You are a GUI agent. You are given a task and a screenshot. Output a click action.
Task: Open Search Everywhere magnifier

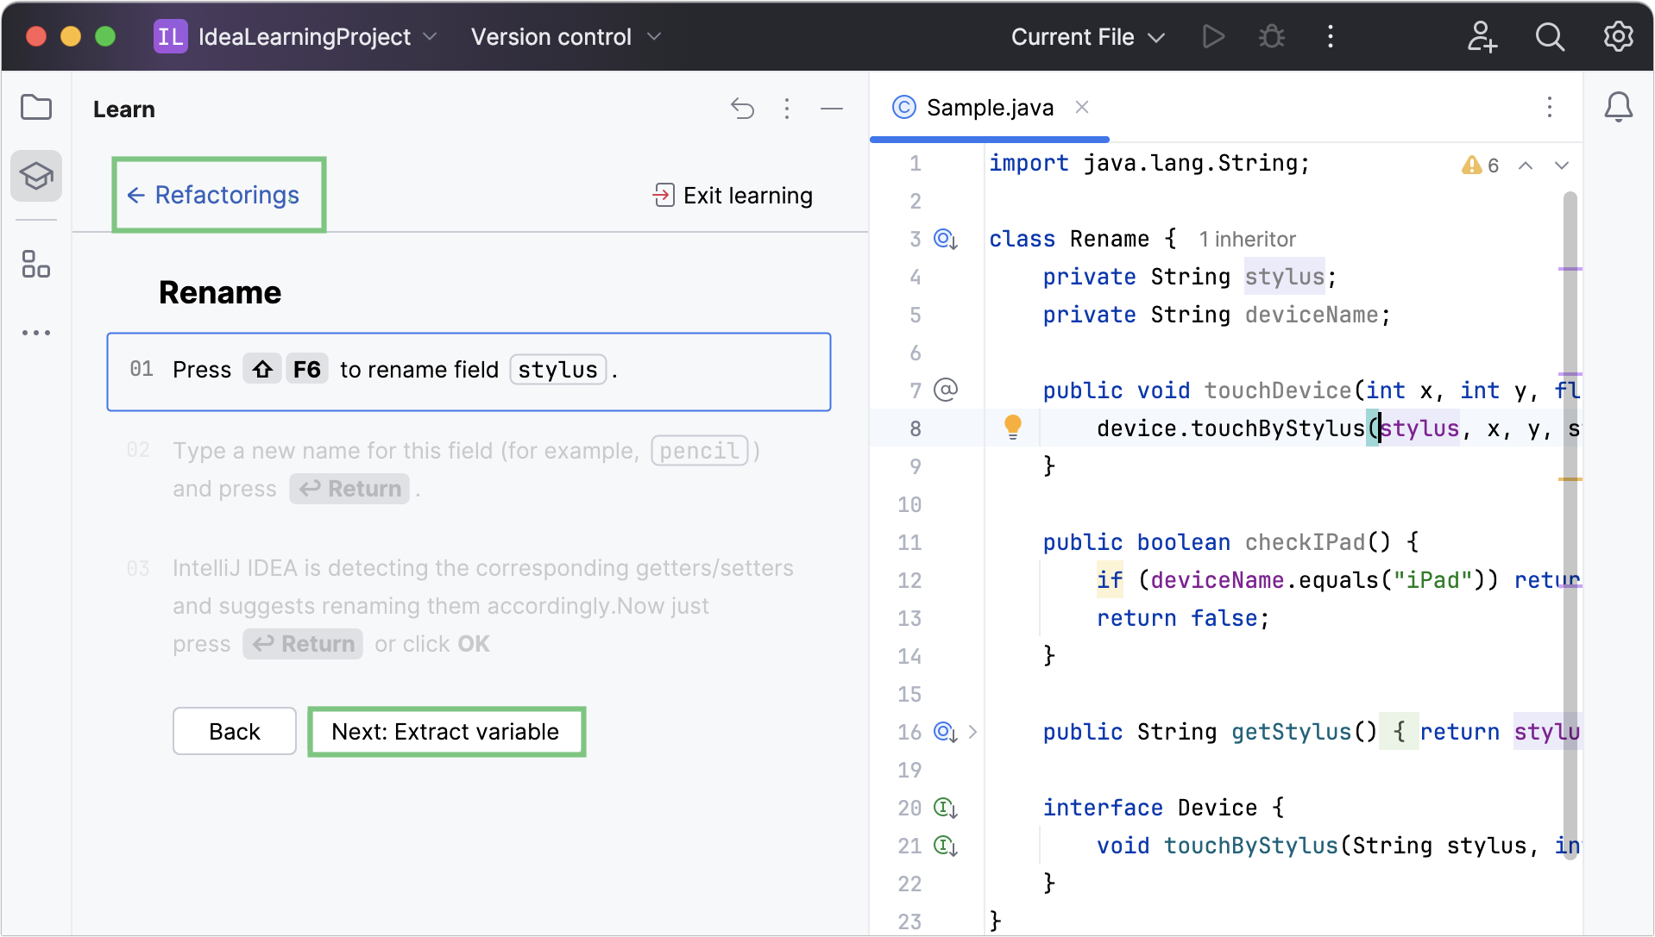pyautogui.click(x=1550, y=37)
